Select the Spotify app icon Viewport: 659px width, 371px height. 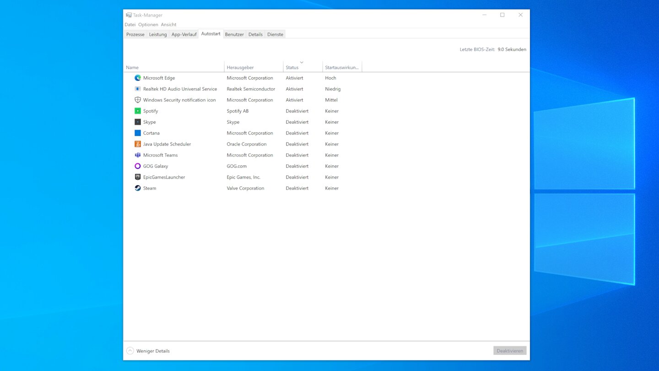[x=137, y=111]
